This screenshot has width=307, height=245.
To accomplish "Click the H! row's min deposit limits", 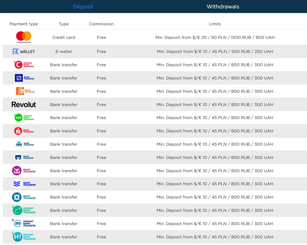I will pyautogui.click(x=215, y=237).
